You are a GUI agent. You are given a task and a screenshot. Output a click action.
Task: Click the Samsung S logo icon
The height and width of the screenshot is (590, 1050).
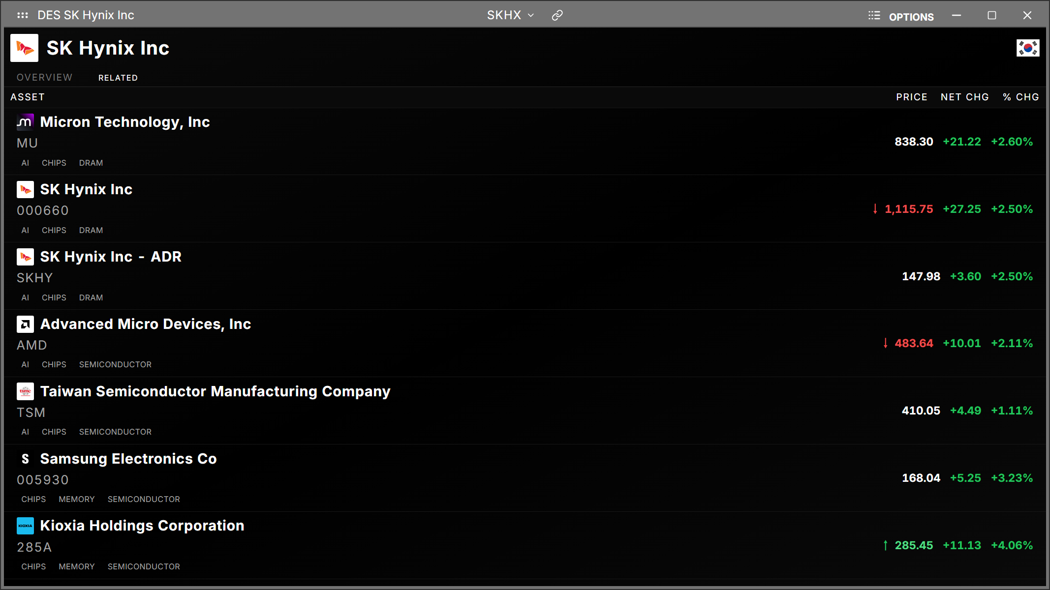25,459
